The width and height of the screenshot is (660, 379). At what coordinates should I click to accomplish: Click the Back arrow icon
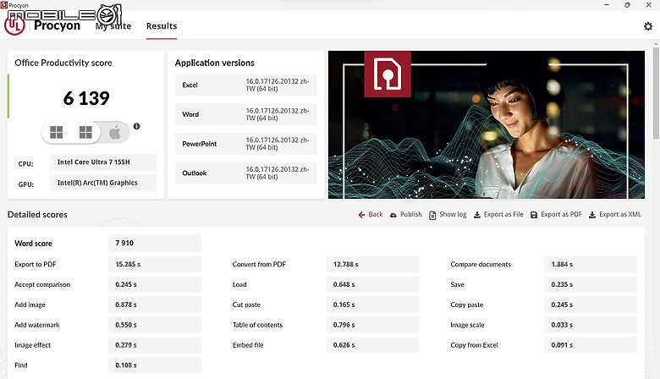[x=361, y=215]
